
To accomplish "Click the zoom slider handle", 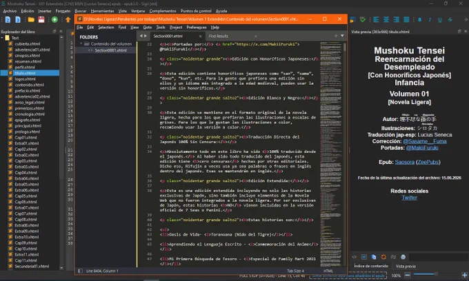I will pyautogui.click(x=437, y=274).
